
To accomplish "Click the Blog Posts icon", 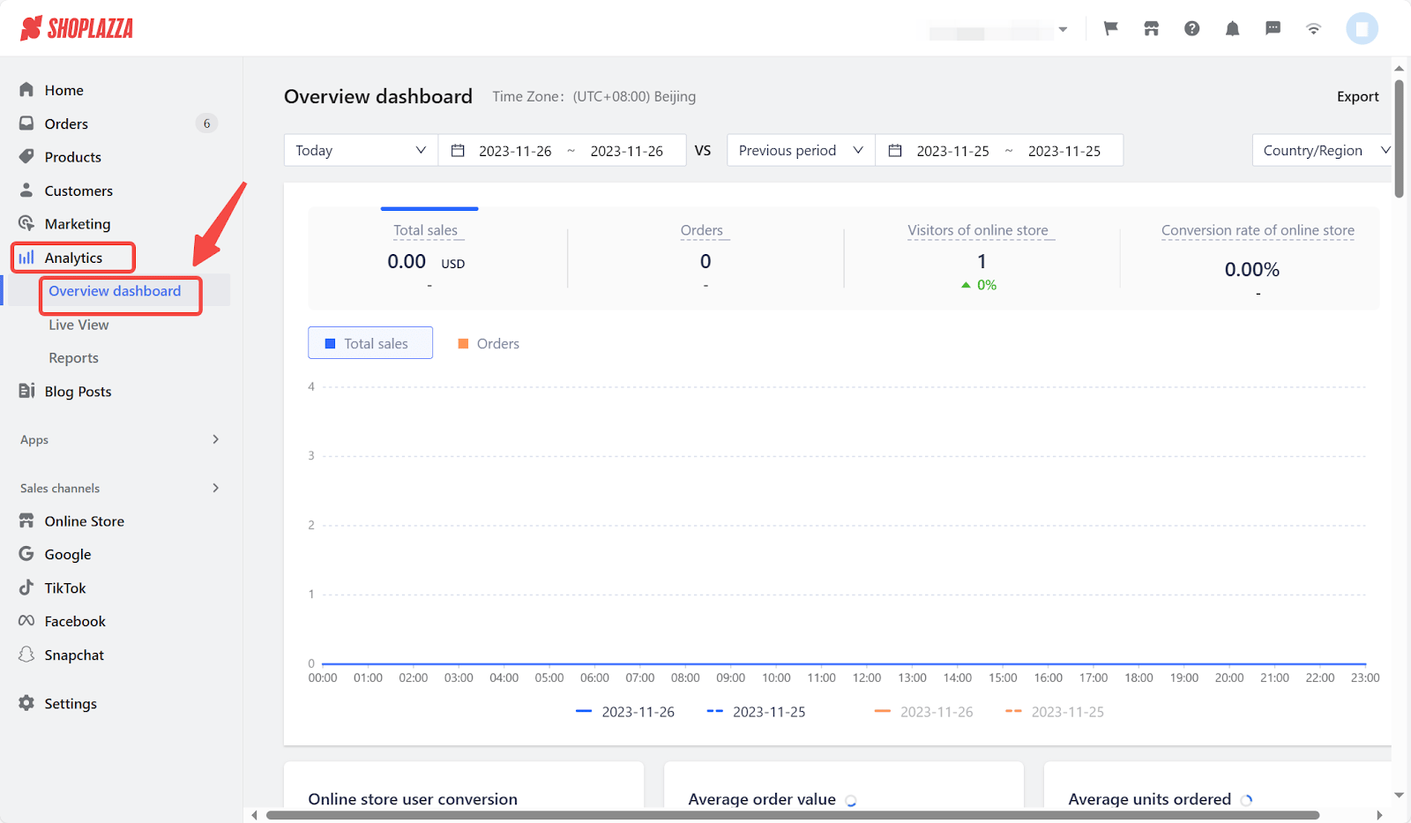I will click(x=26, y=391).
